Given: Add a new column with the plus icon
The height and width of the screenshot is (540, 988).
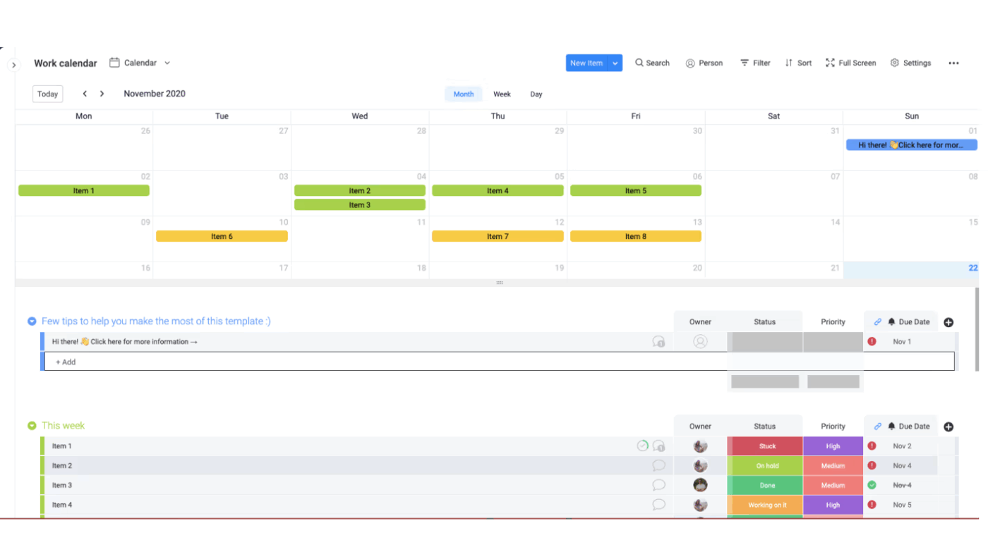Looking at the screenshot, I should click(x=948, y=321).
